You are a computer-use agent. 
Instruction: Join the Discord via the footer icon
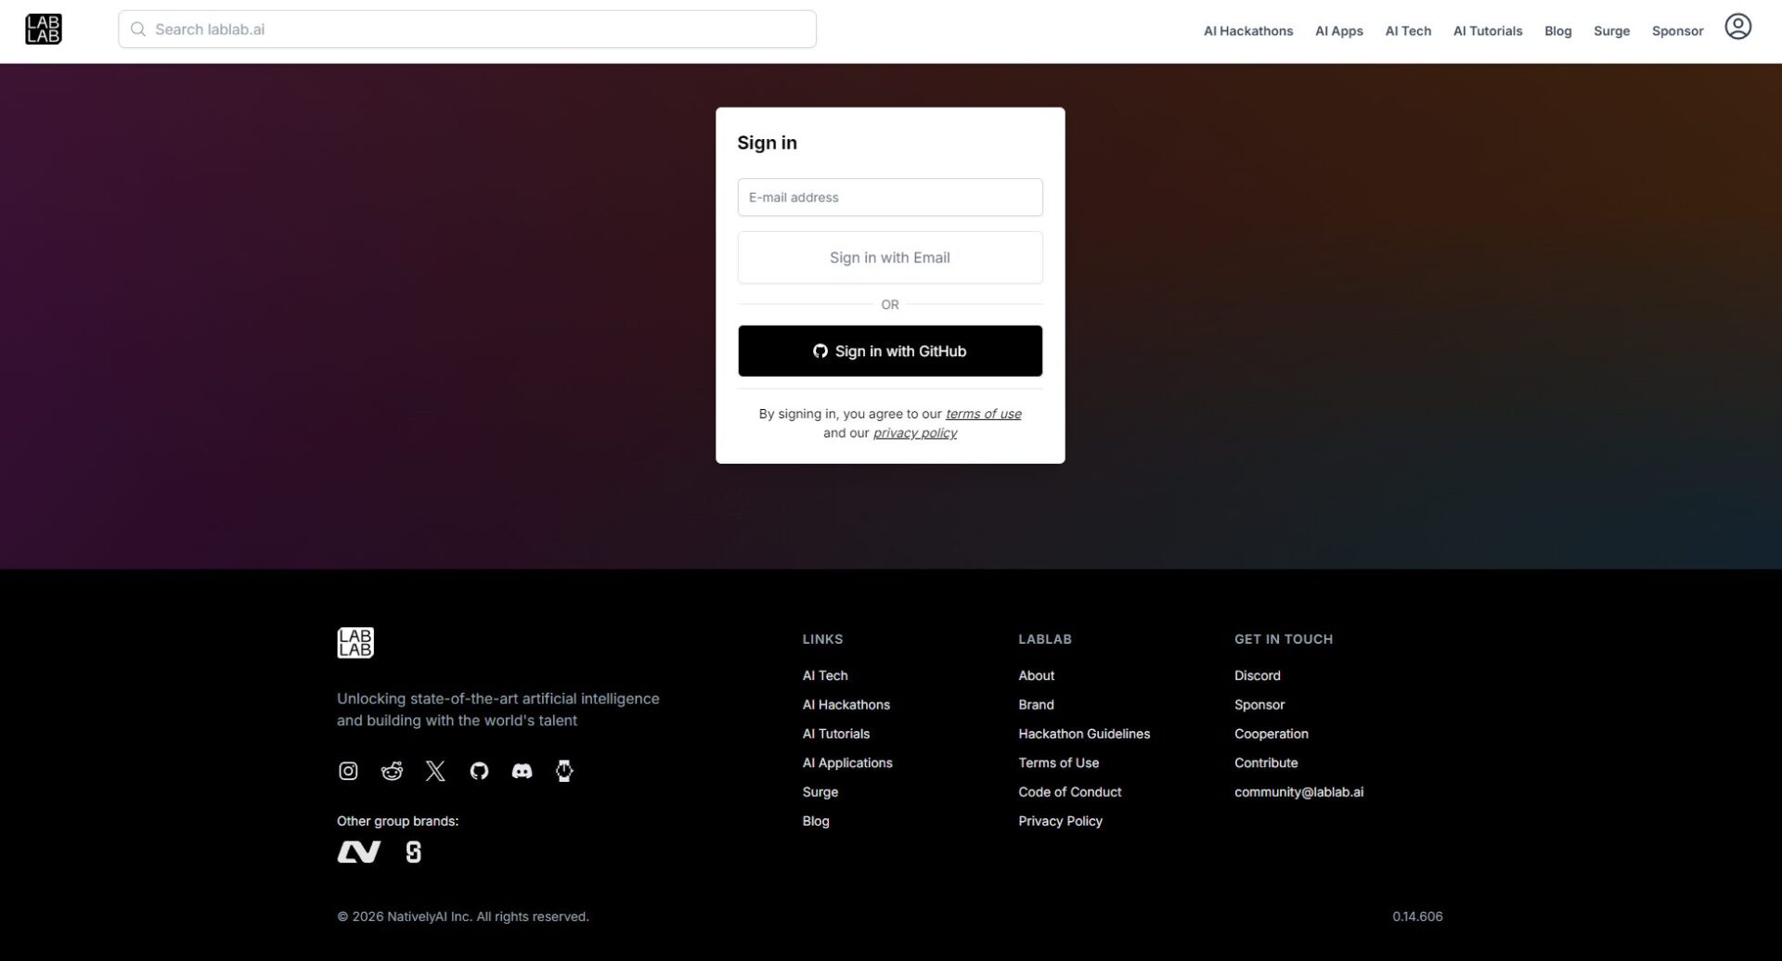(x=522, y=770)
